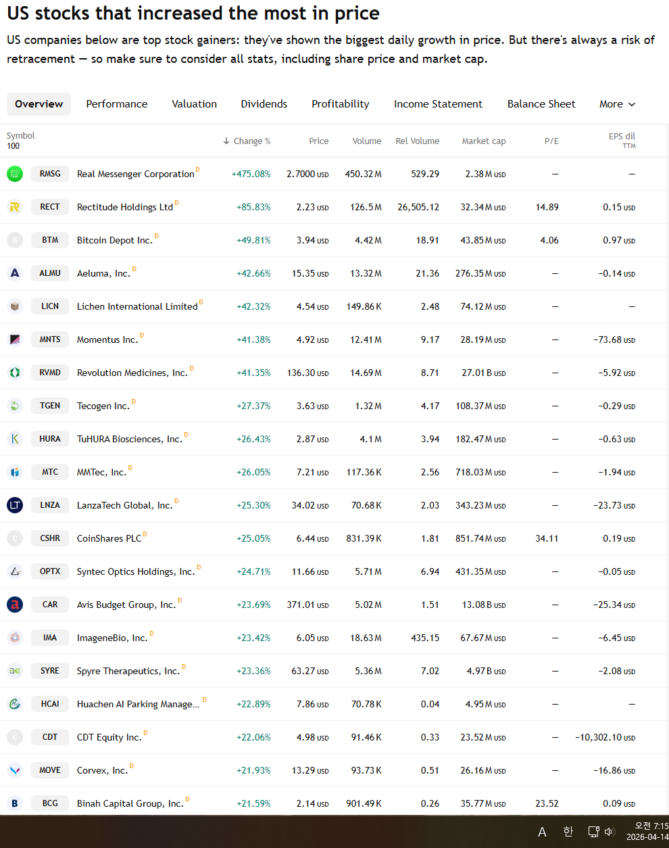Click the CoinShares PLC logo icon
This screenshot has height=848, width=669.
point(15,538)
